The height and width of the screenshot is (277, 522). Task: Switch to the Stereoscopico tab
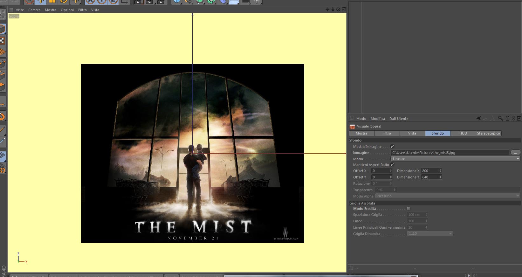[489, 133]
